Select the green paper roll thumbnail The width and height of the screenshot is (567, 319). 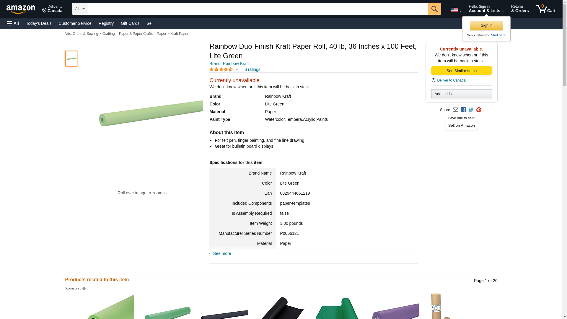point(71,59)
